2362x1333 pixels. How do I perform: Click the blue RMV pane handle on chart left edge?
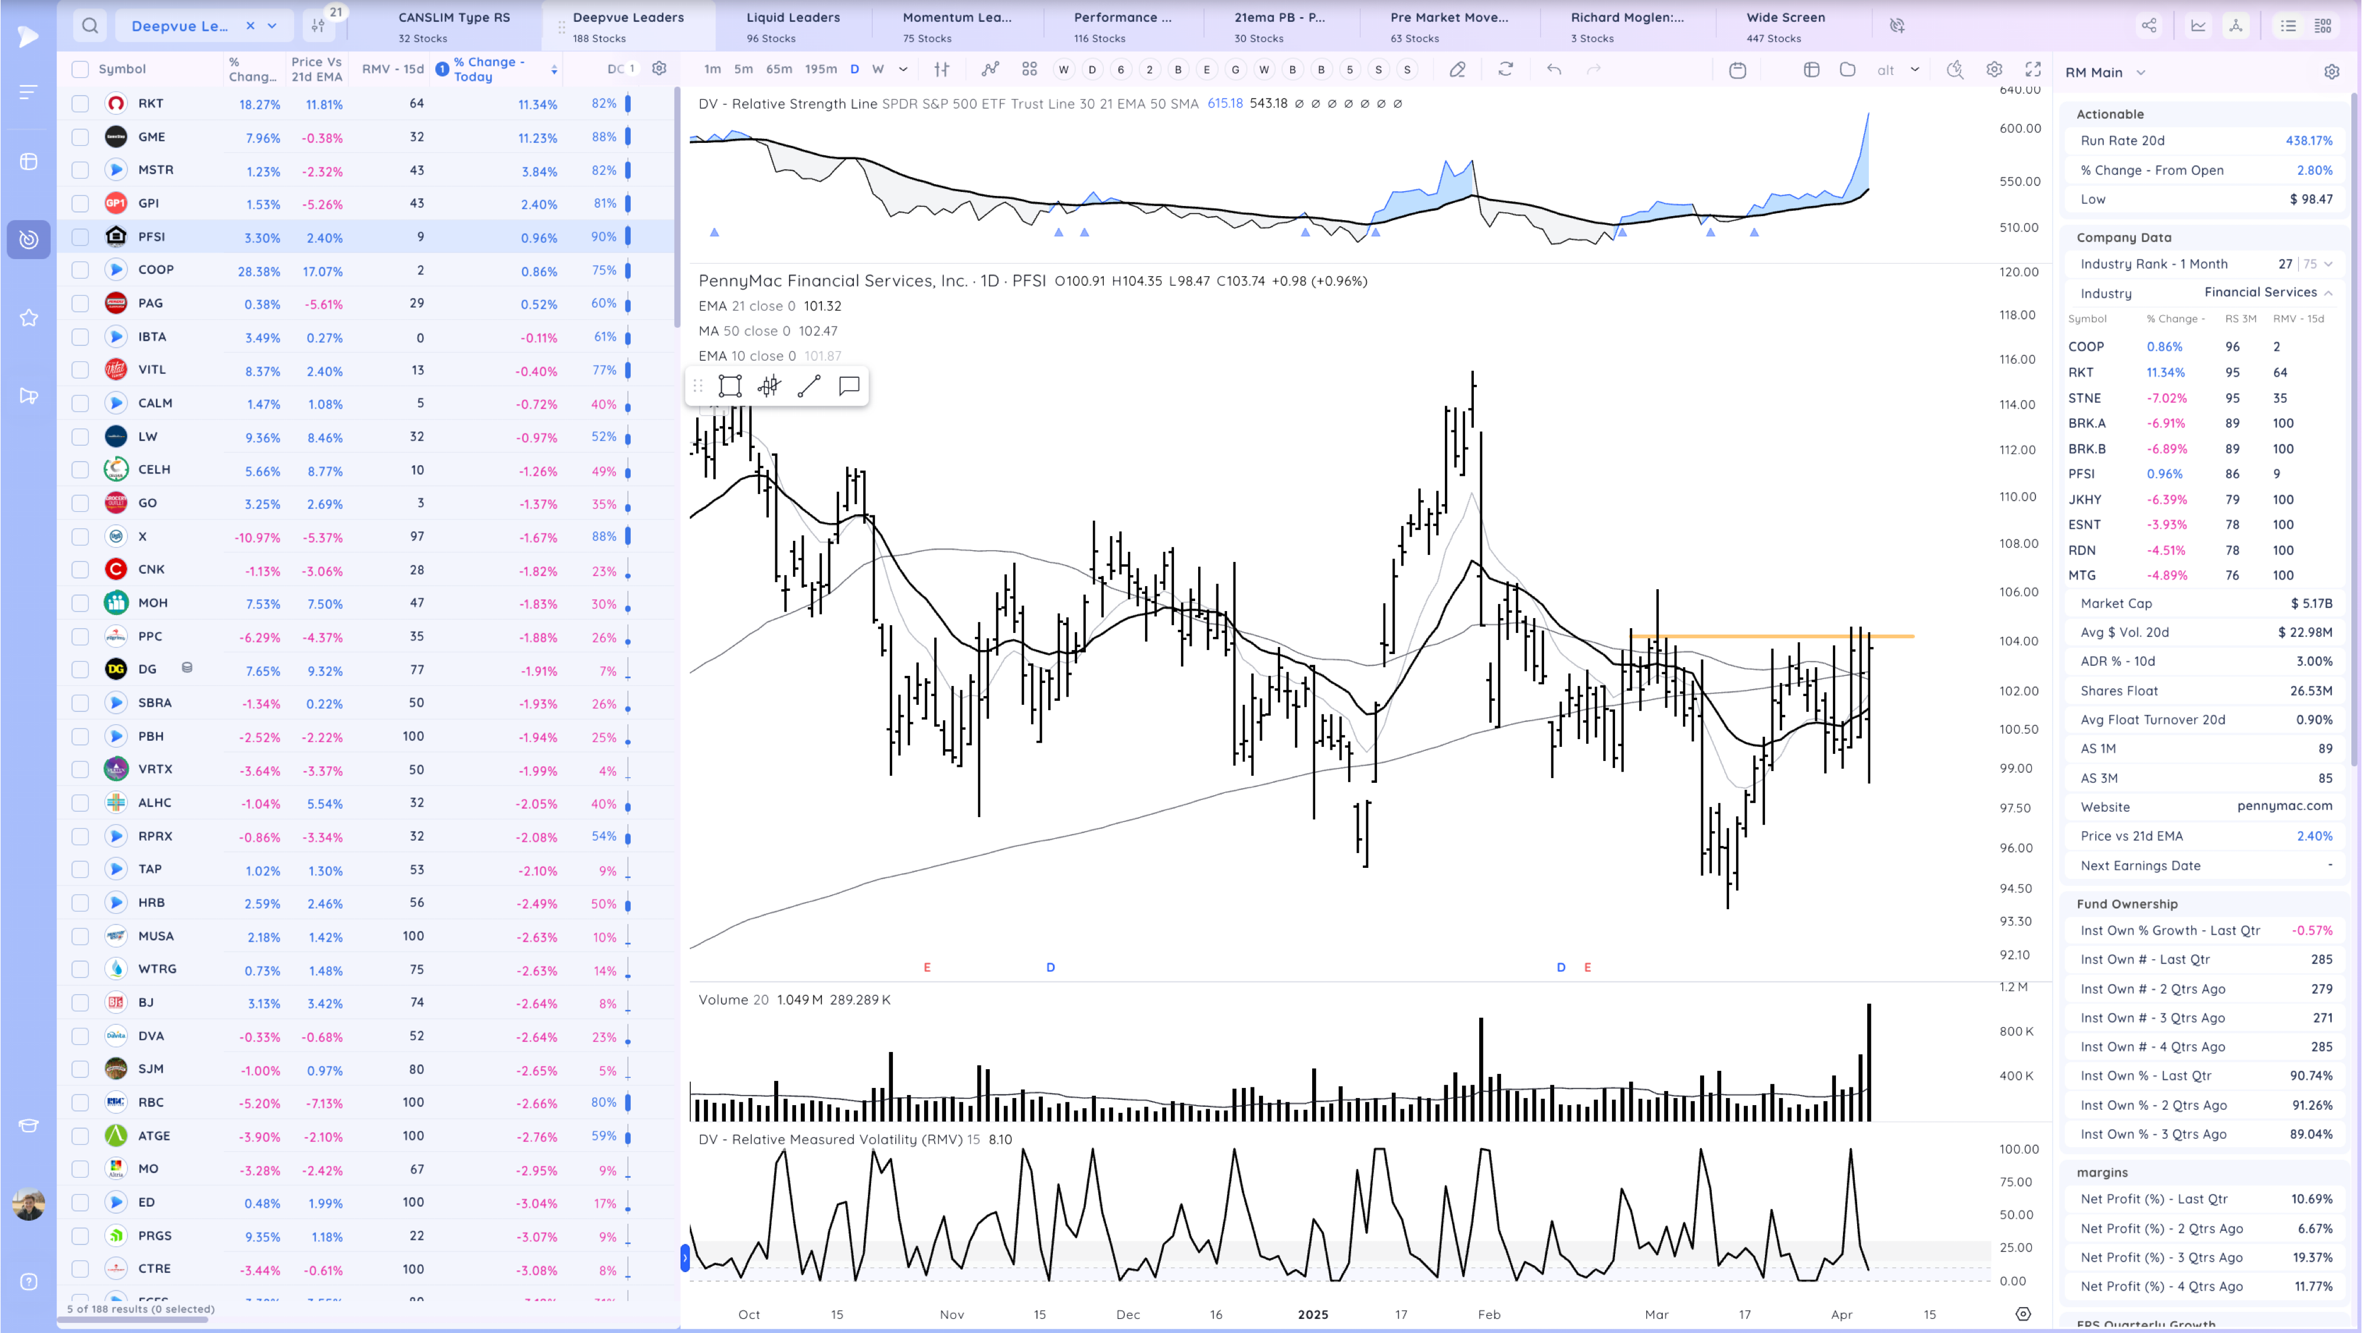[x=685, y=1258]
